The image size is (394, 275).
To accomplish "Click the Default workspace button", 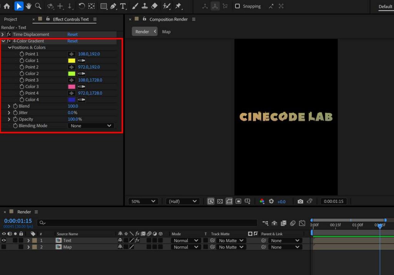I will (385, 7).
